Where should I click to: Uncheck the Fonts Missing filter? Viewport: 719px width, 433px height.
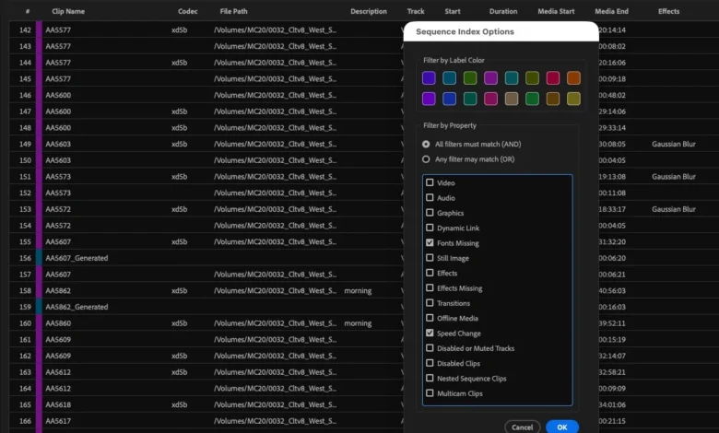430,243
